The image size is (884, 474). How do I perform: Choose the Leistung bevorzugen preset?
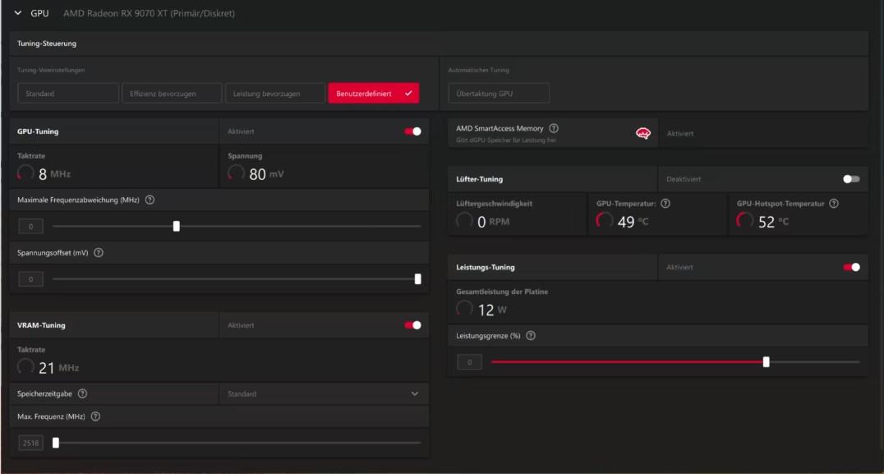[x=275, y=94]
